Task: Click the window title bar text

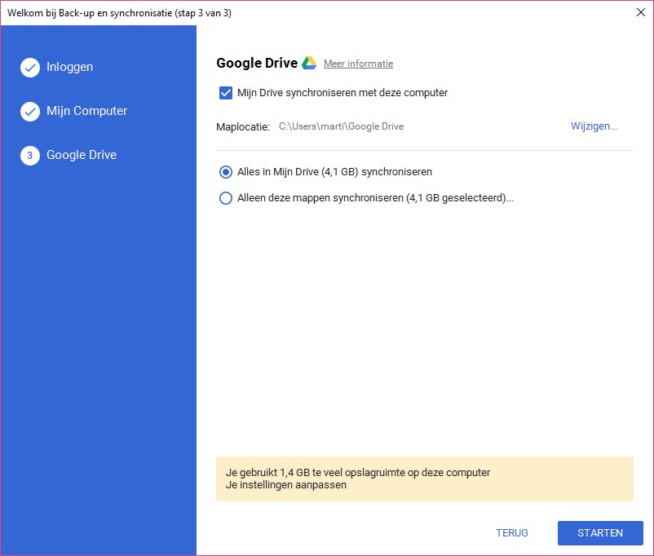Action: click(x=119, y=13)
